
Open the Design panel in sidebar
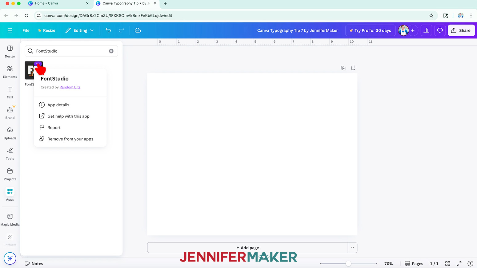tap(10, 52)
